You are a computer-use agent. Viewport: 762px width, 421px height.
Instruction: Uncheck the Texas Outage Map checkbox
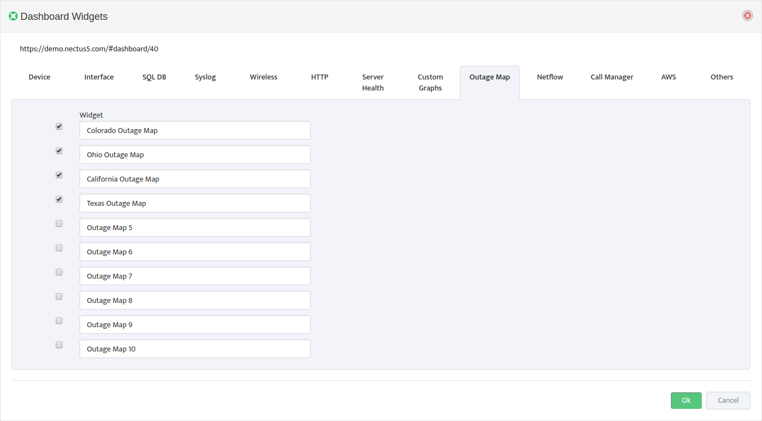click(59, 199)
